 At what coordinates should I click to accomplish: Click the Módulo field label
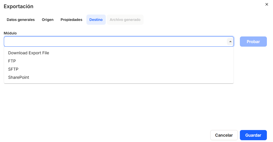click(10, 33)
